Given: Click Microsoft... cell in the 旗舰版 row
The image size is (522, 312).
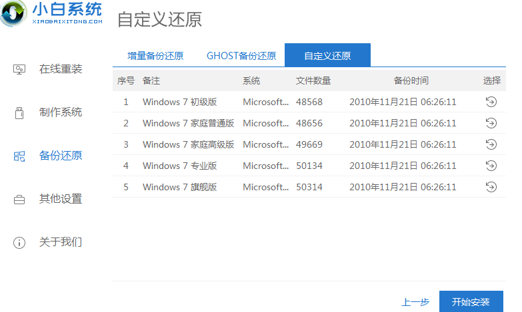Looking at the screenshot, I should tap(265, 187).
